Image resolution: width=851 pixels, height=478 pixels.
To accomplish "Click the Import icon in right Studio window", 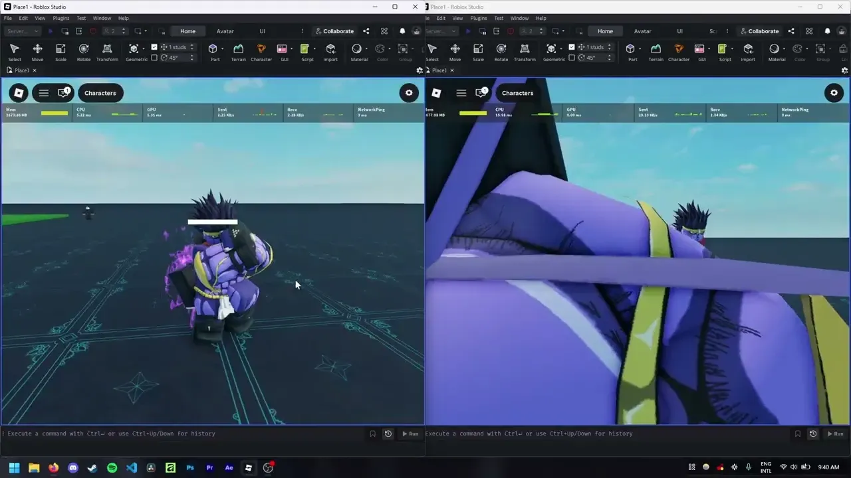I will 748,52.
